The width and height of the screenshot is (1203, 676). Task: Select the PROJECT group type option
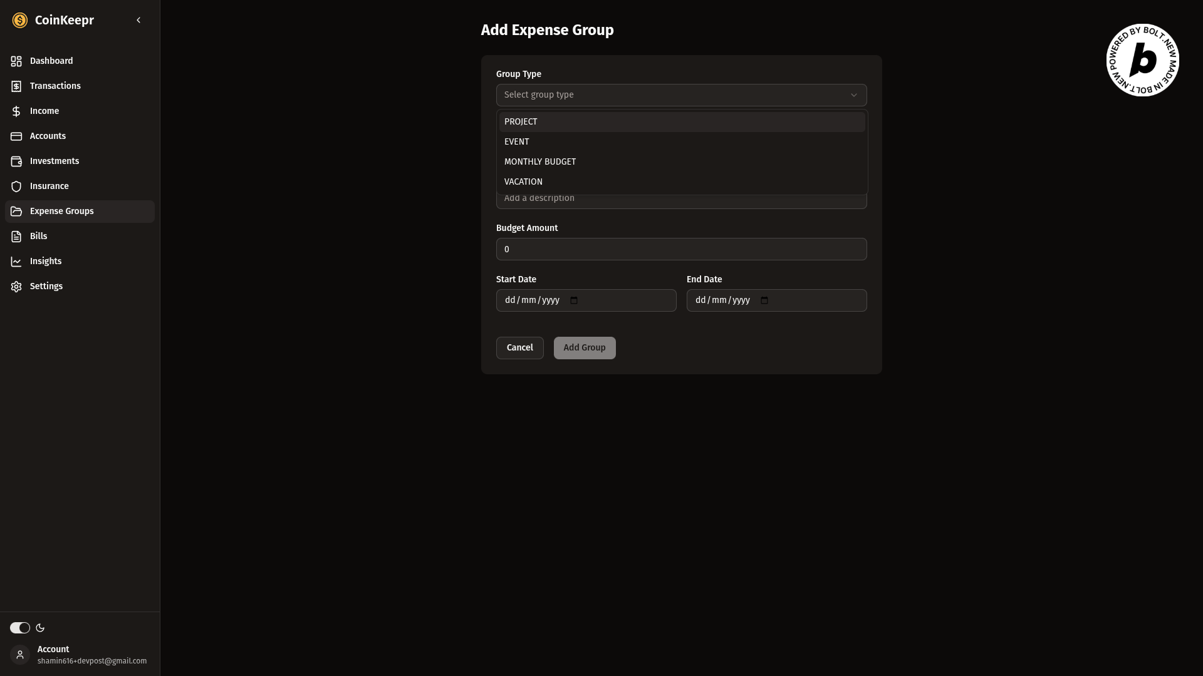[521, 122]
